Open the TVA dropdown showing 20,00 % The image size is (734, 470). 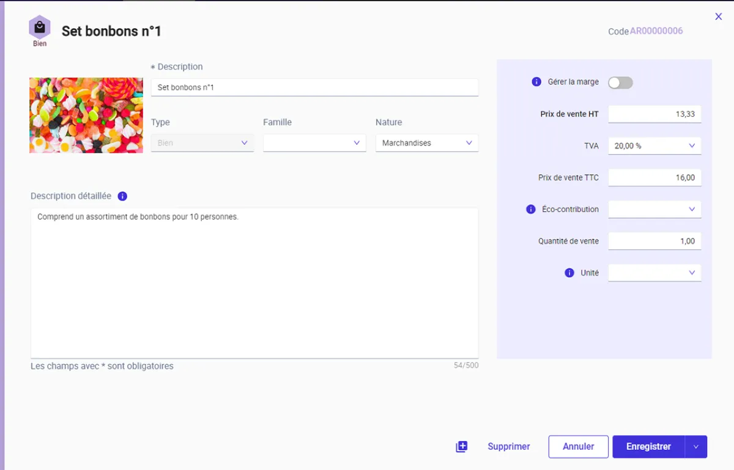(654, 146)
